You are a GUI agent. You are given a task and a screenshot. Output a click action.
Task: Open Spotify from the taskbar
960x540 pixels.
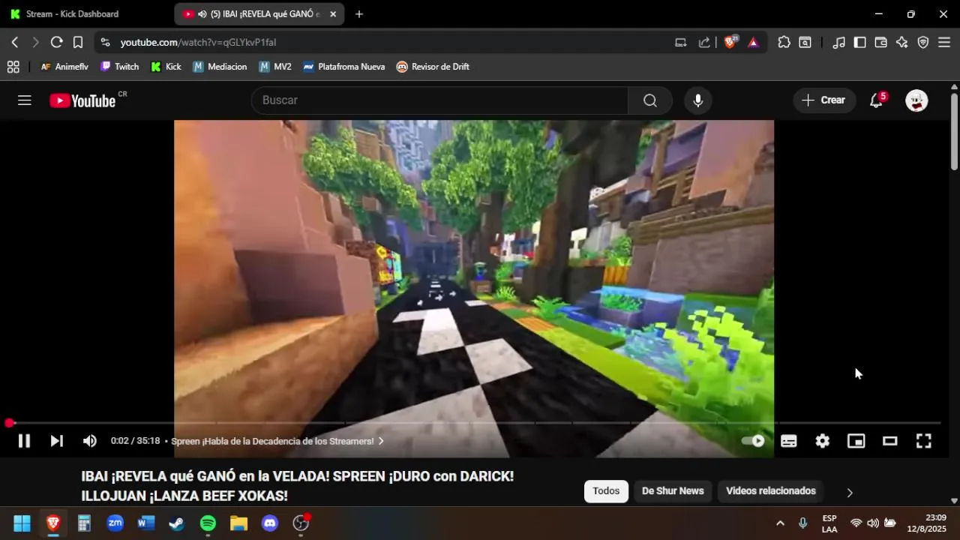coord(208,523)
